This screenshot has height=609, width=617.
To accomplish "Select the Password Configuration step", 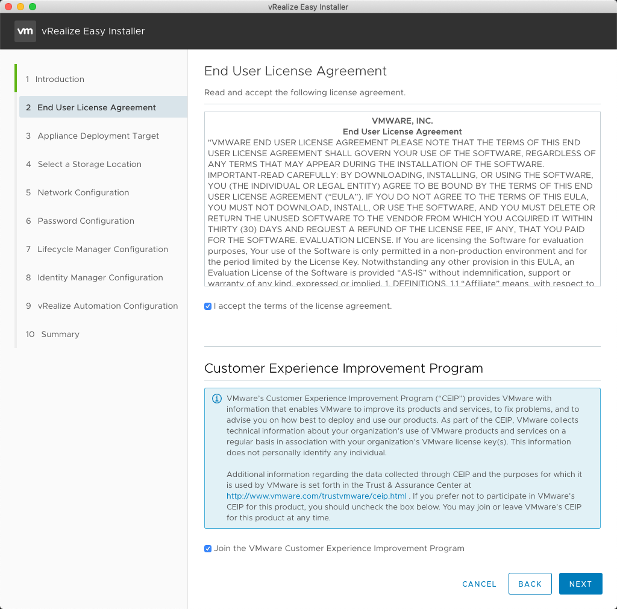I will coord(86,221).
